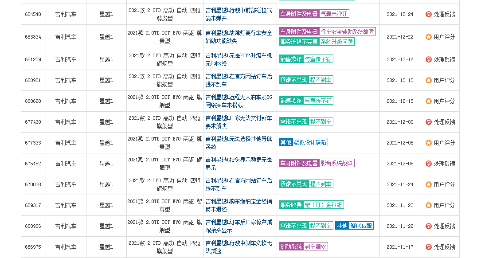
Task: Click the 服务流程不完善 系统升级问题 tag
Action: coord(317,42)
